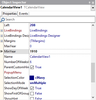This screenshot has height=100, width=96.
Task: Select the ShowDayOfWeek property name
Action: (16, 88)
